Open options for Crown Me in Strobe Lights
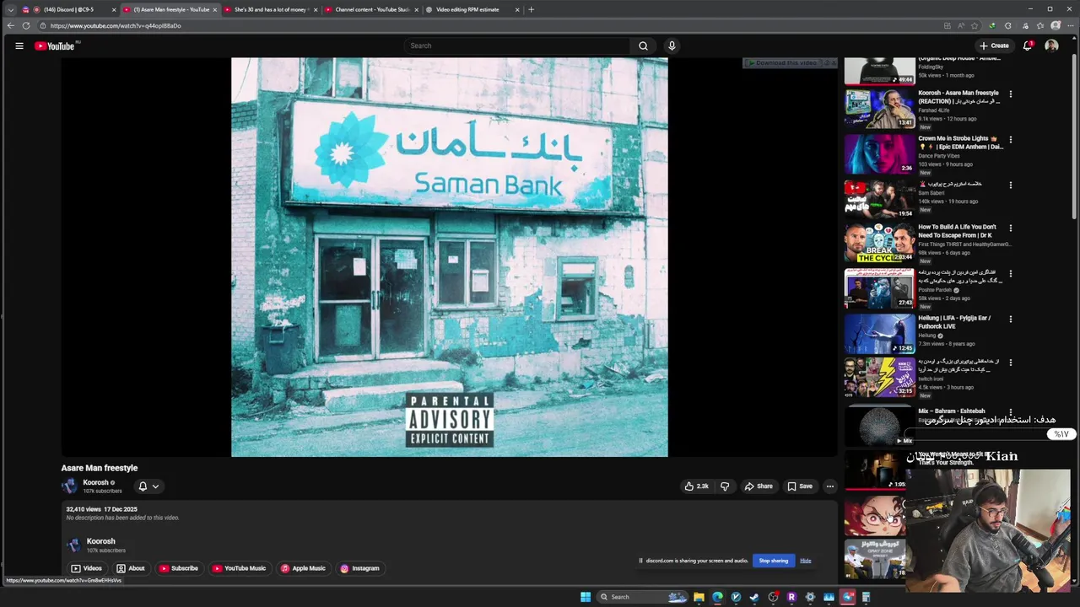Viewport: 1080px width, 607px height. coord(1010,139)
